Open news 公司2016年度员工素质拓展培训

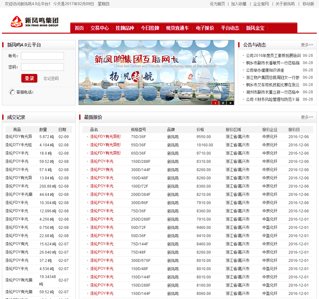273,56
